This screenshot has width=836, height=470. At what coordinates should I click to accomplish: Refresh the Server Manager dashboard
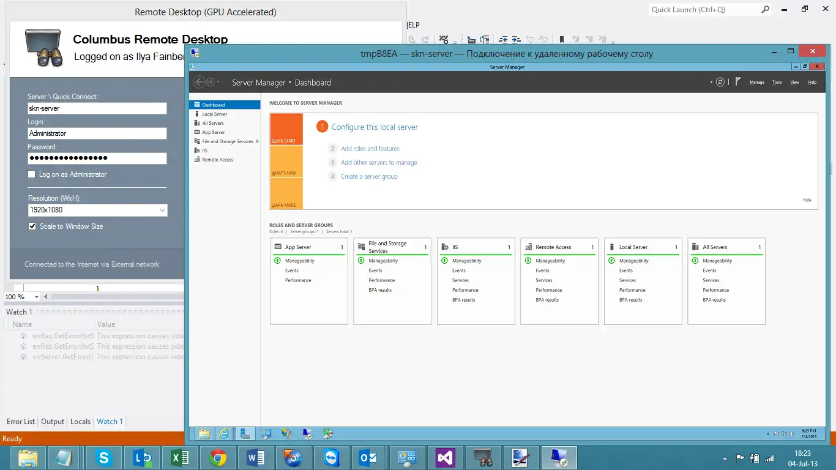(x=720, y=82)
